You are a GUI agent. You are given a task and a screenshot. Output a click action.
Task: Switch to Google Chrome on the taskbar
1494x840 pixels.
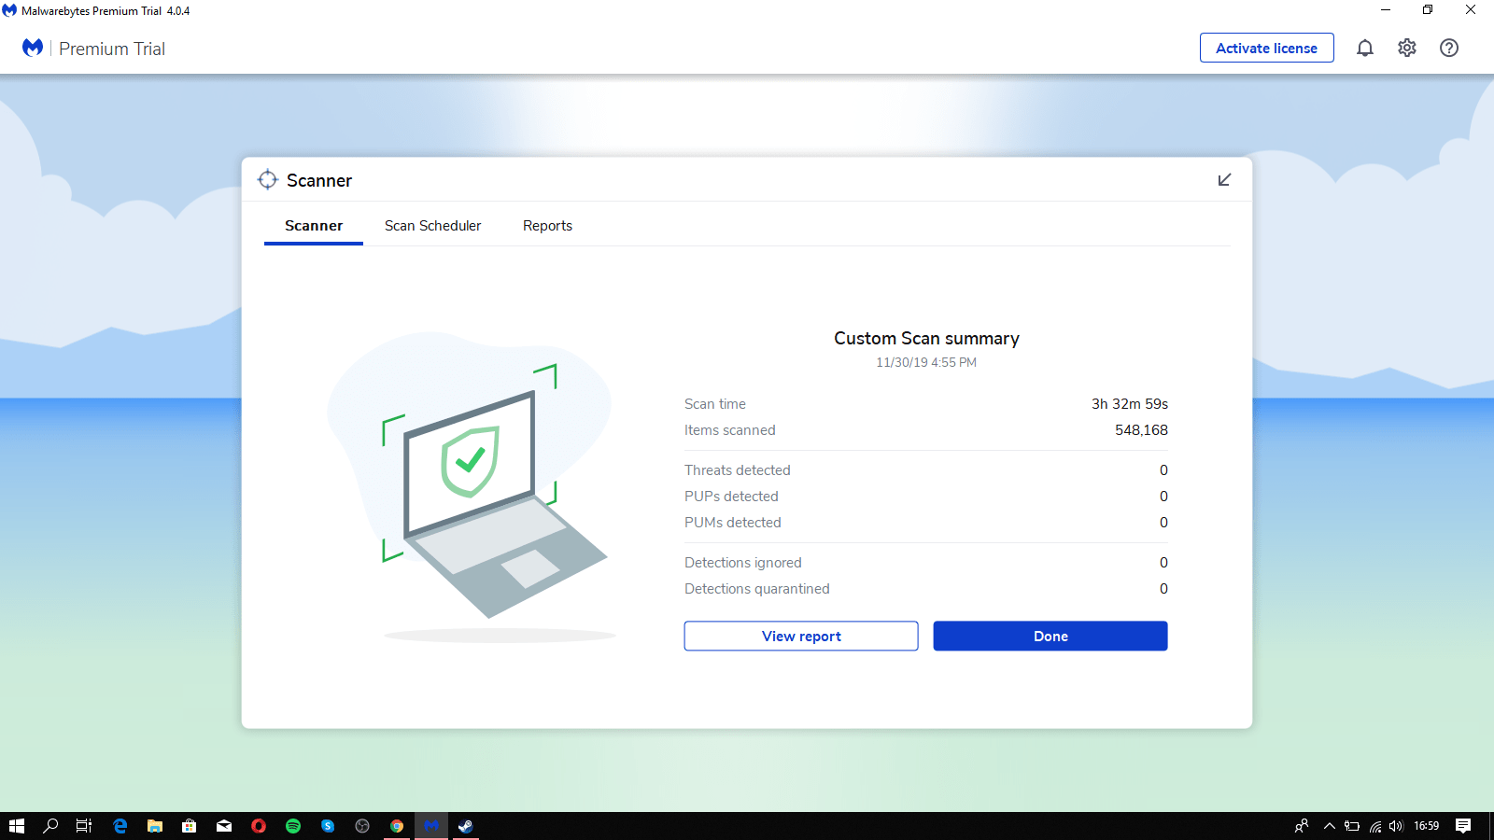point(397,826)
